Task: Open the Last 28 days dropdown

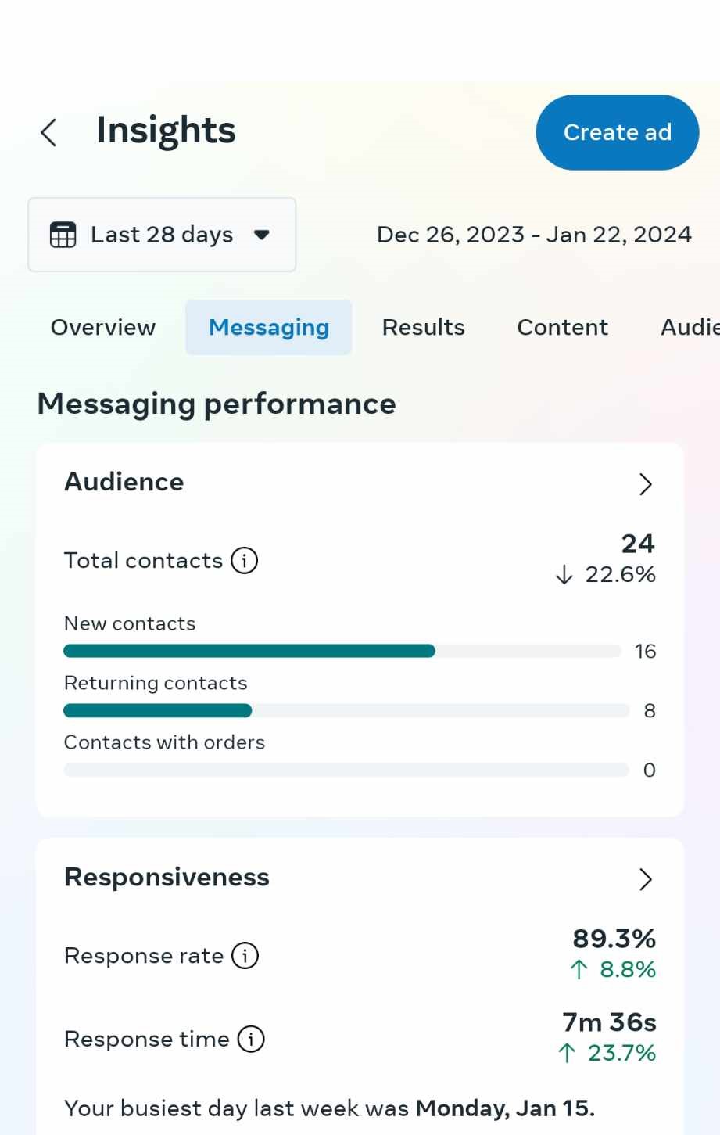Action: pyautogui.click(x=162, y=235)
